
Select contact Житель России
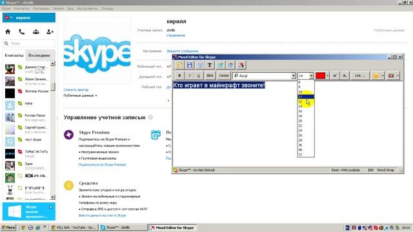27,93
